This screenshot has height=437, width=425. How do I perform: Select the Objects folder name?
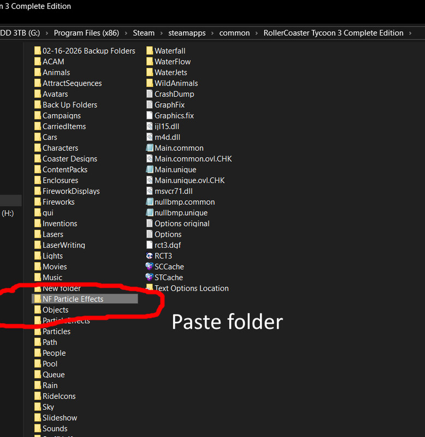[56, 310]
